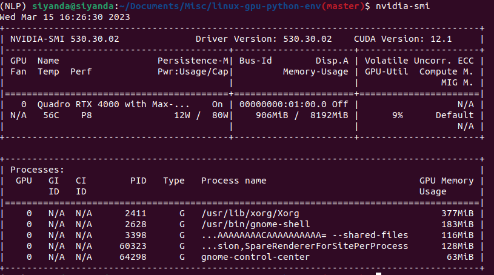494x275 pixels.
Task: Click the prompt path 'linux-gpu-python-env'
Action: [267, 6]
